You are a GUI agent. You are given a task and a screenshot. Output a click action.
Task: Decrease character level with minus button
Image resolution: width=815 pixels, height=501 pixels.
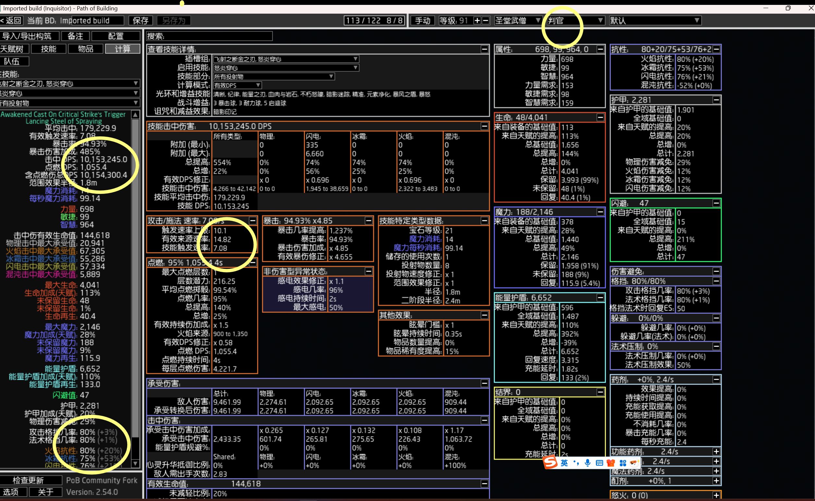(x=486, y=20)
